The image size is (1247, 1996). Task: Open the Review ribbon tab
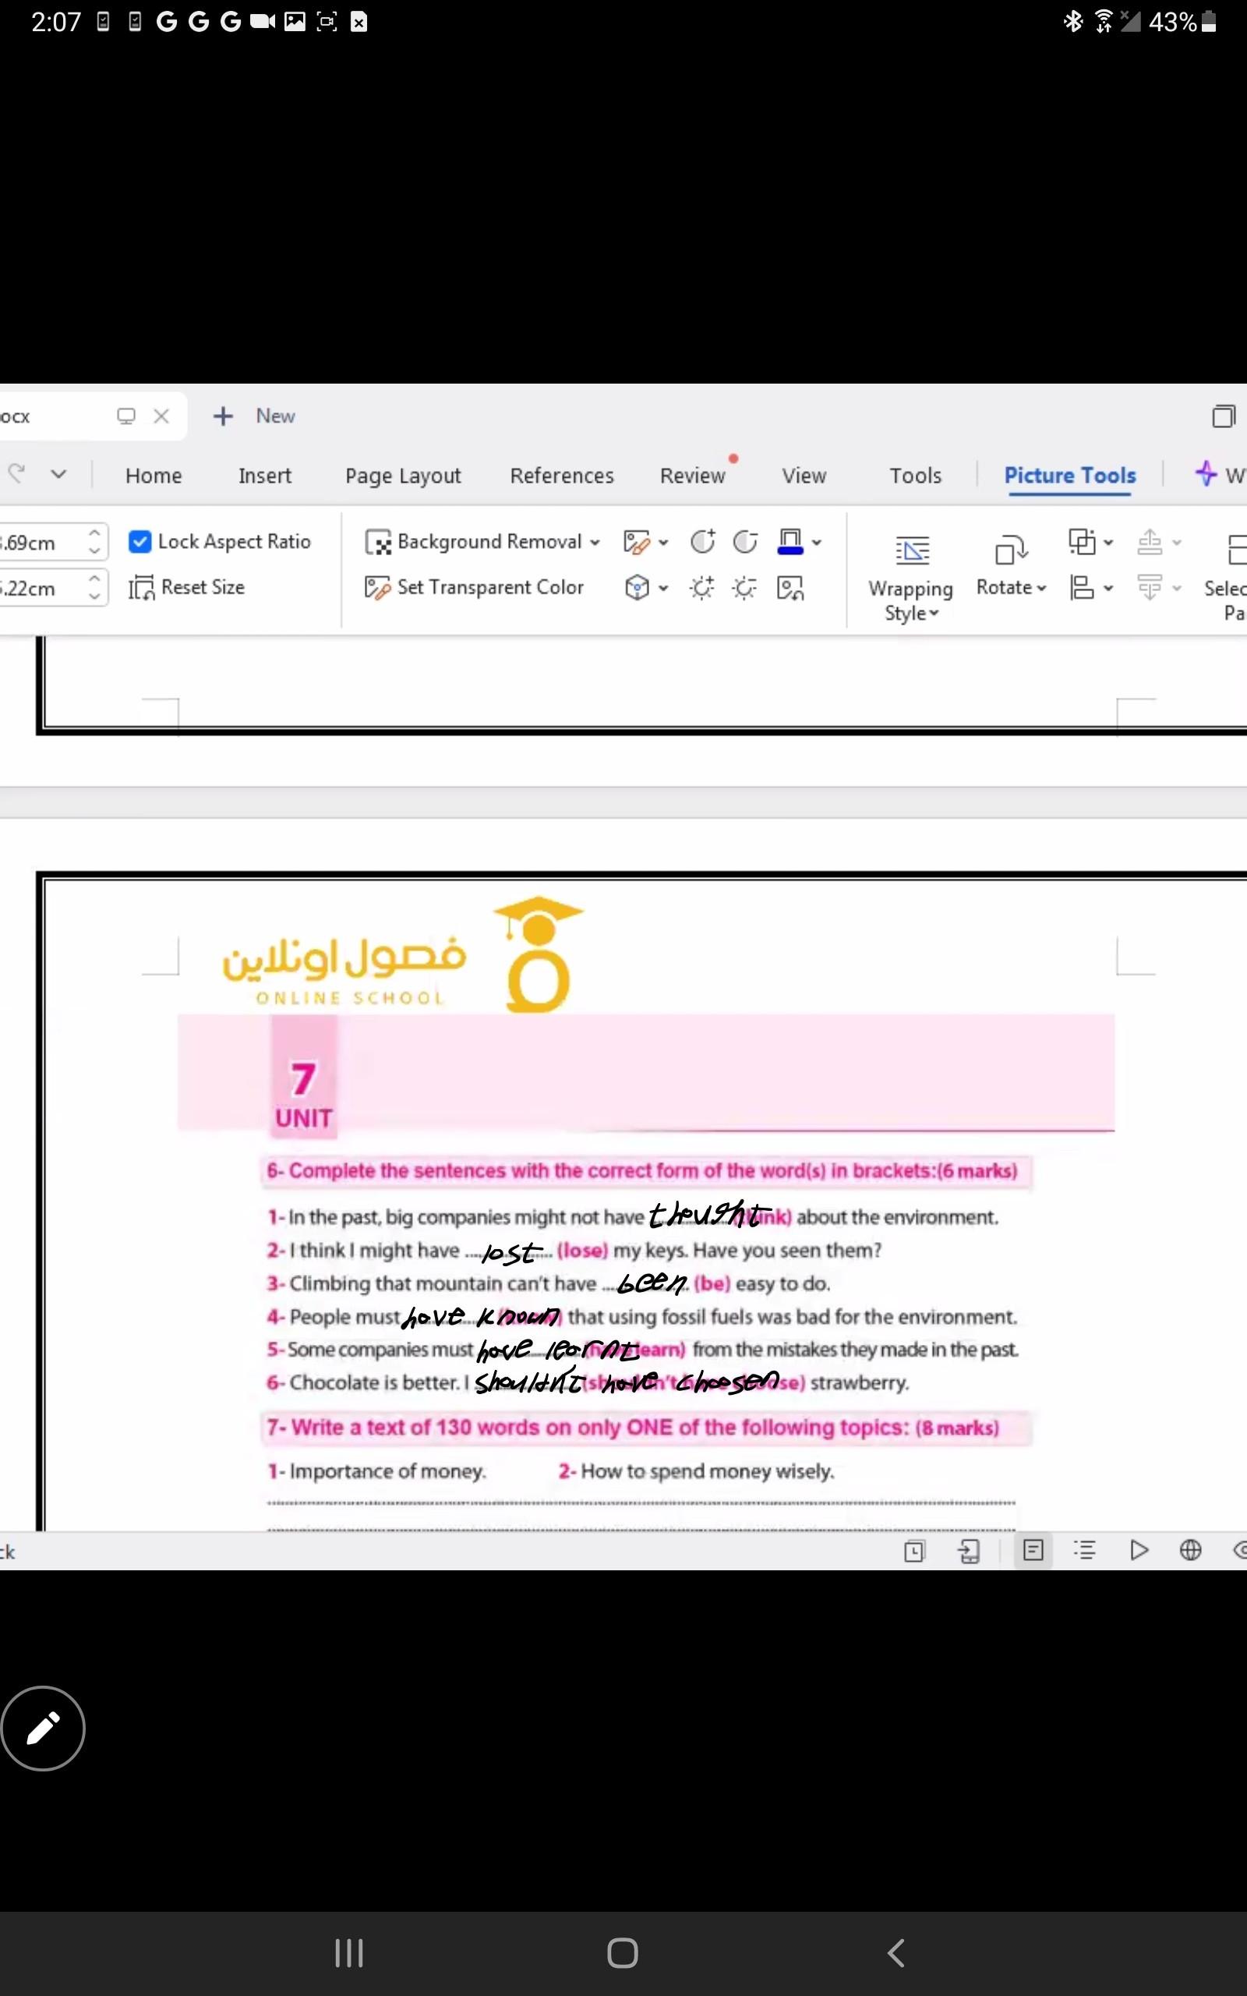(x=692, y=476)
